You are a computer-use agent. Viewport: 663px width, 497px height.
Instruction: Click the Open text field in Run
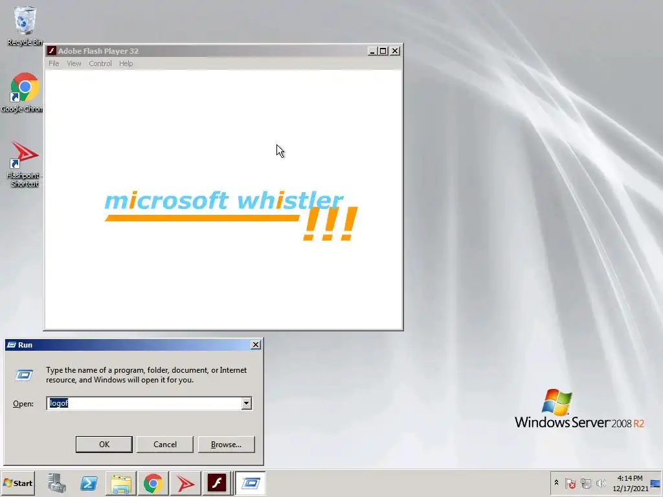point(144,403)
